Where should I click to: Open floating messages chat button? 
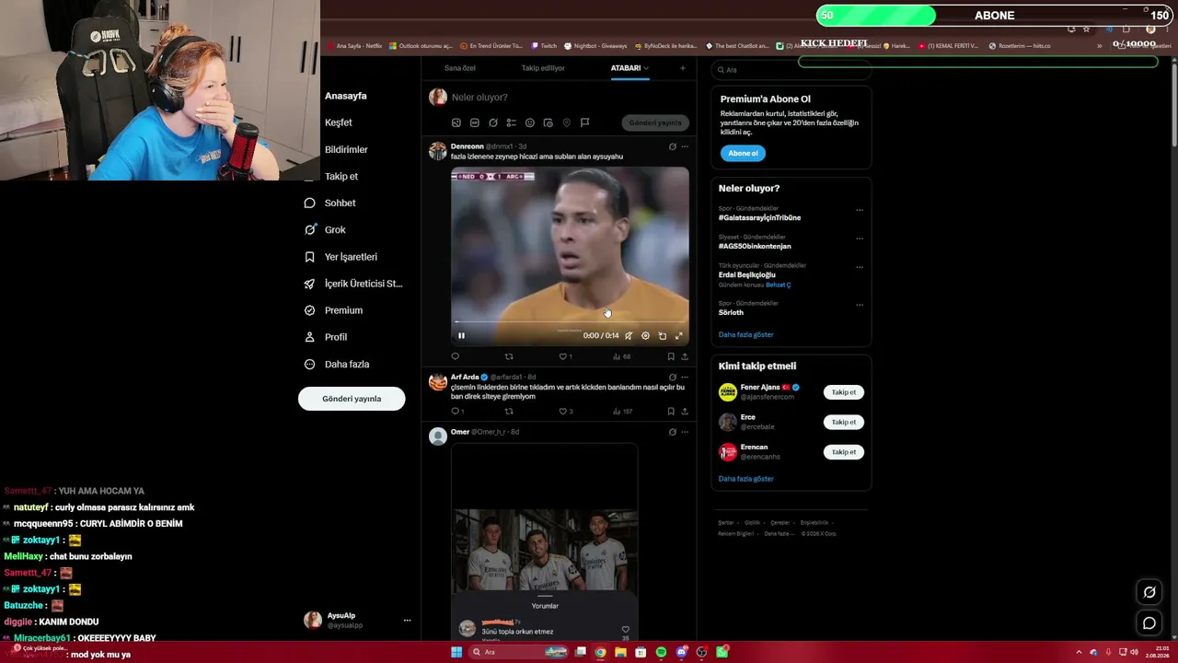1149,623
